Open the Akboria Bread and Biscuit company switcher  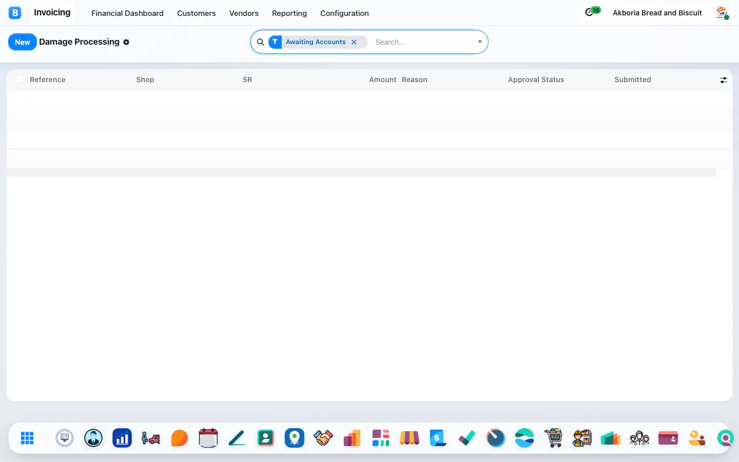pos(657,13)
